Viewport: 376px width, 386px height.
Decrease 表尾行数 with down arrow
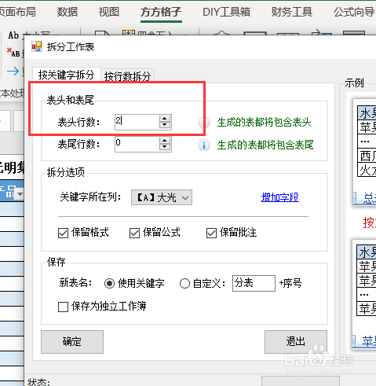pyautogui.click(x=165, y=147)
